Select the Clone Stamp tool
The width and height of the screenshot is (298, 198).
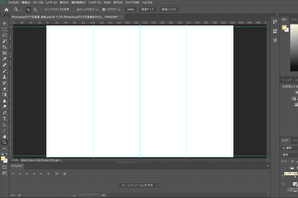[4, 77]
